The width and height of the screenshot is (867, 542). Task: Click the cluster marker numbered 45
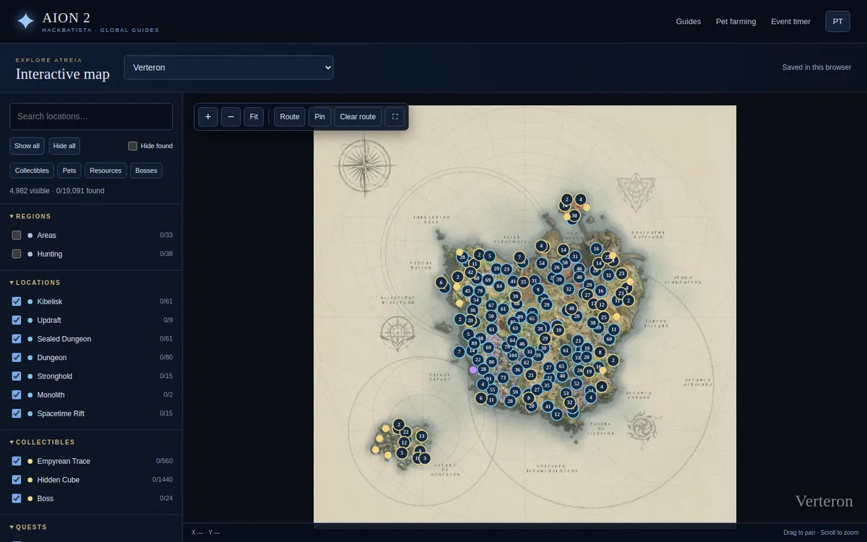click(x=467, y=291)
